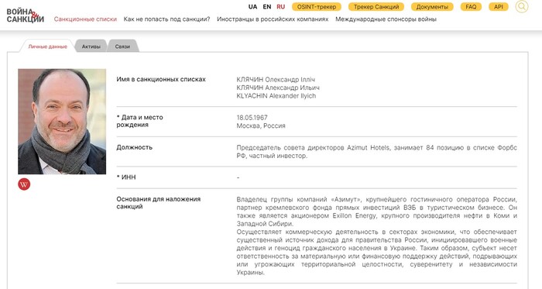Select the RU language option
542x289 pixels.
[x=280, y=6]
